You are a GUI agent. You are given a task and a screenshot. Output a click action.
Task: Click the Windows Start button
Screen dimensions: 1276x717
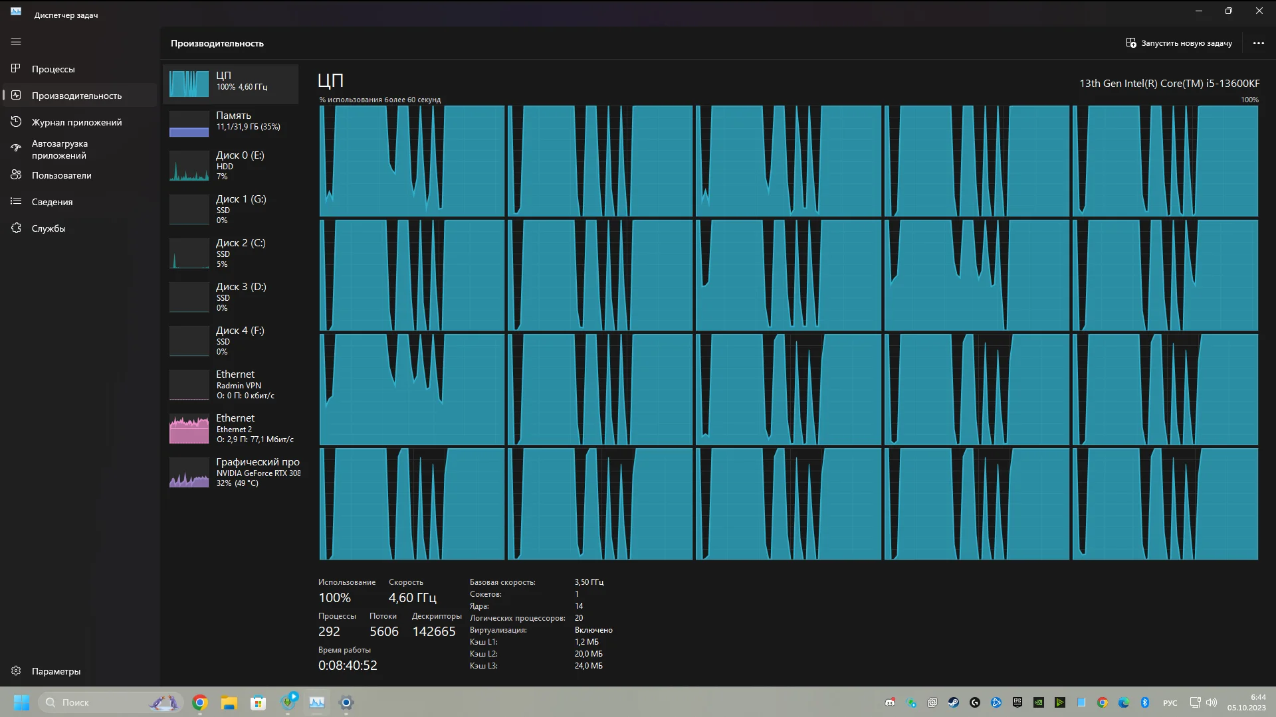21,702
